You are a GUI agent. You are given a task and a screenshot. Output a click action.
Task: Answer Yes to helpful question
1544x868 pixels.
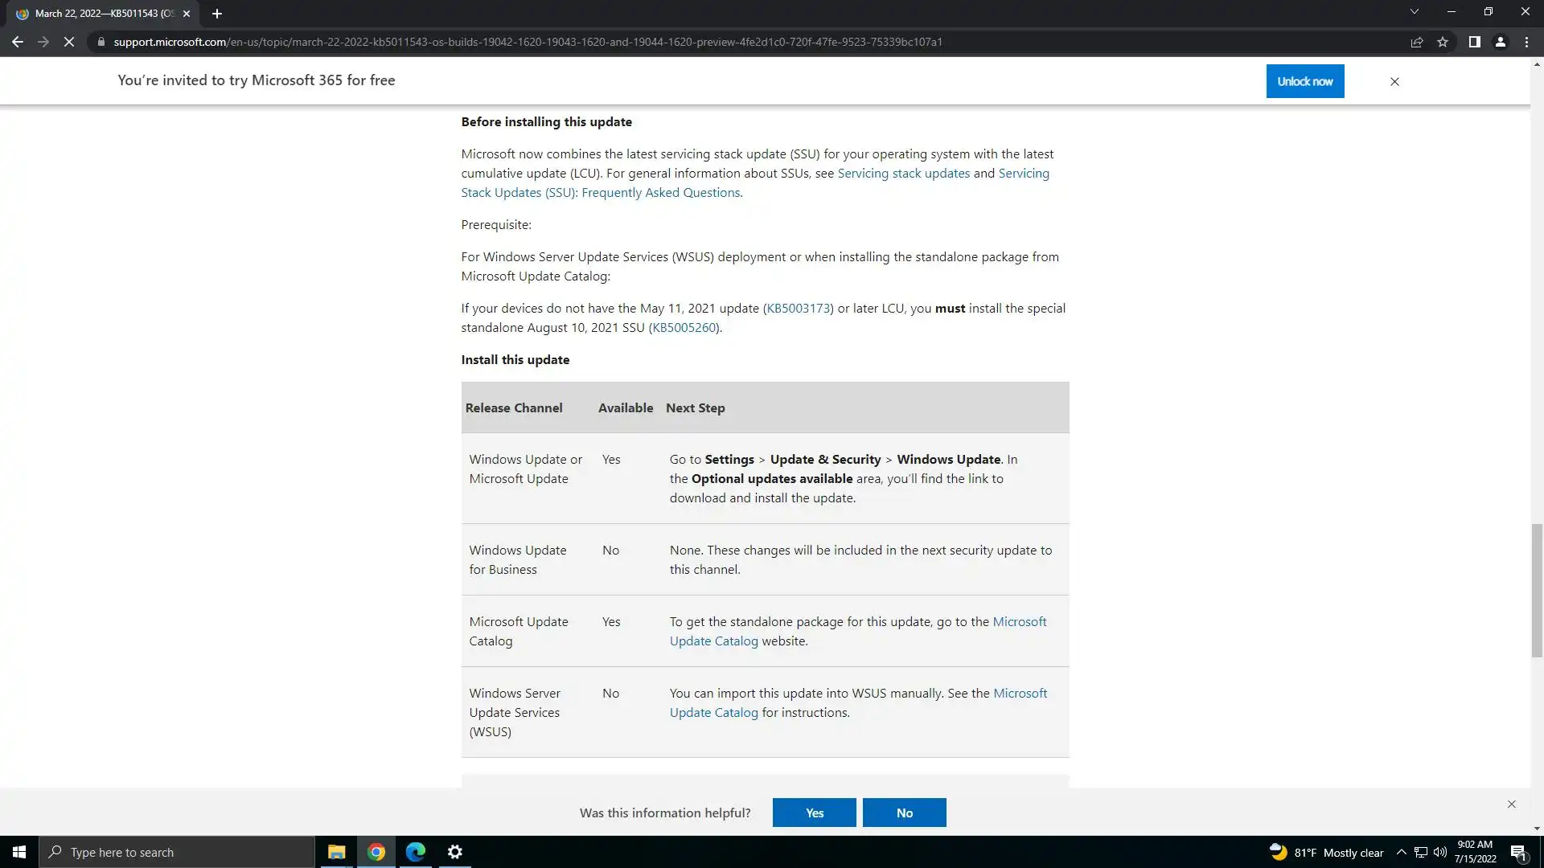(814, 813)
